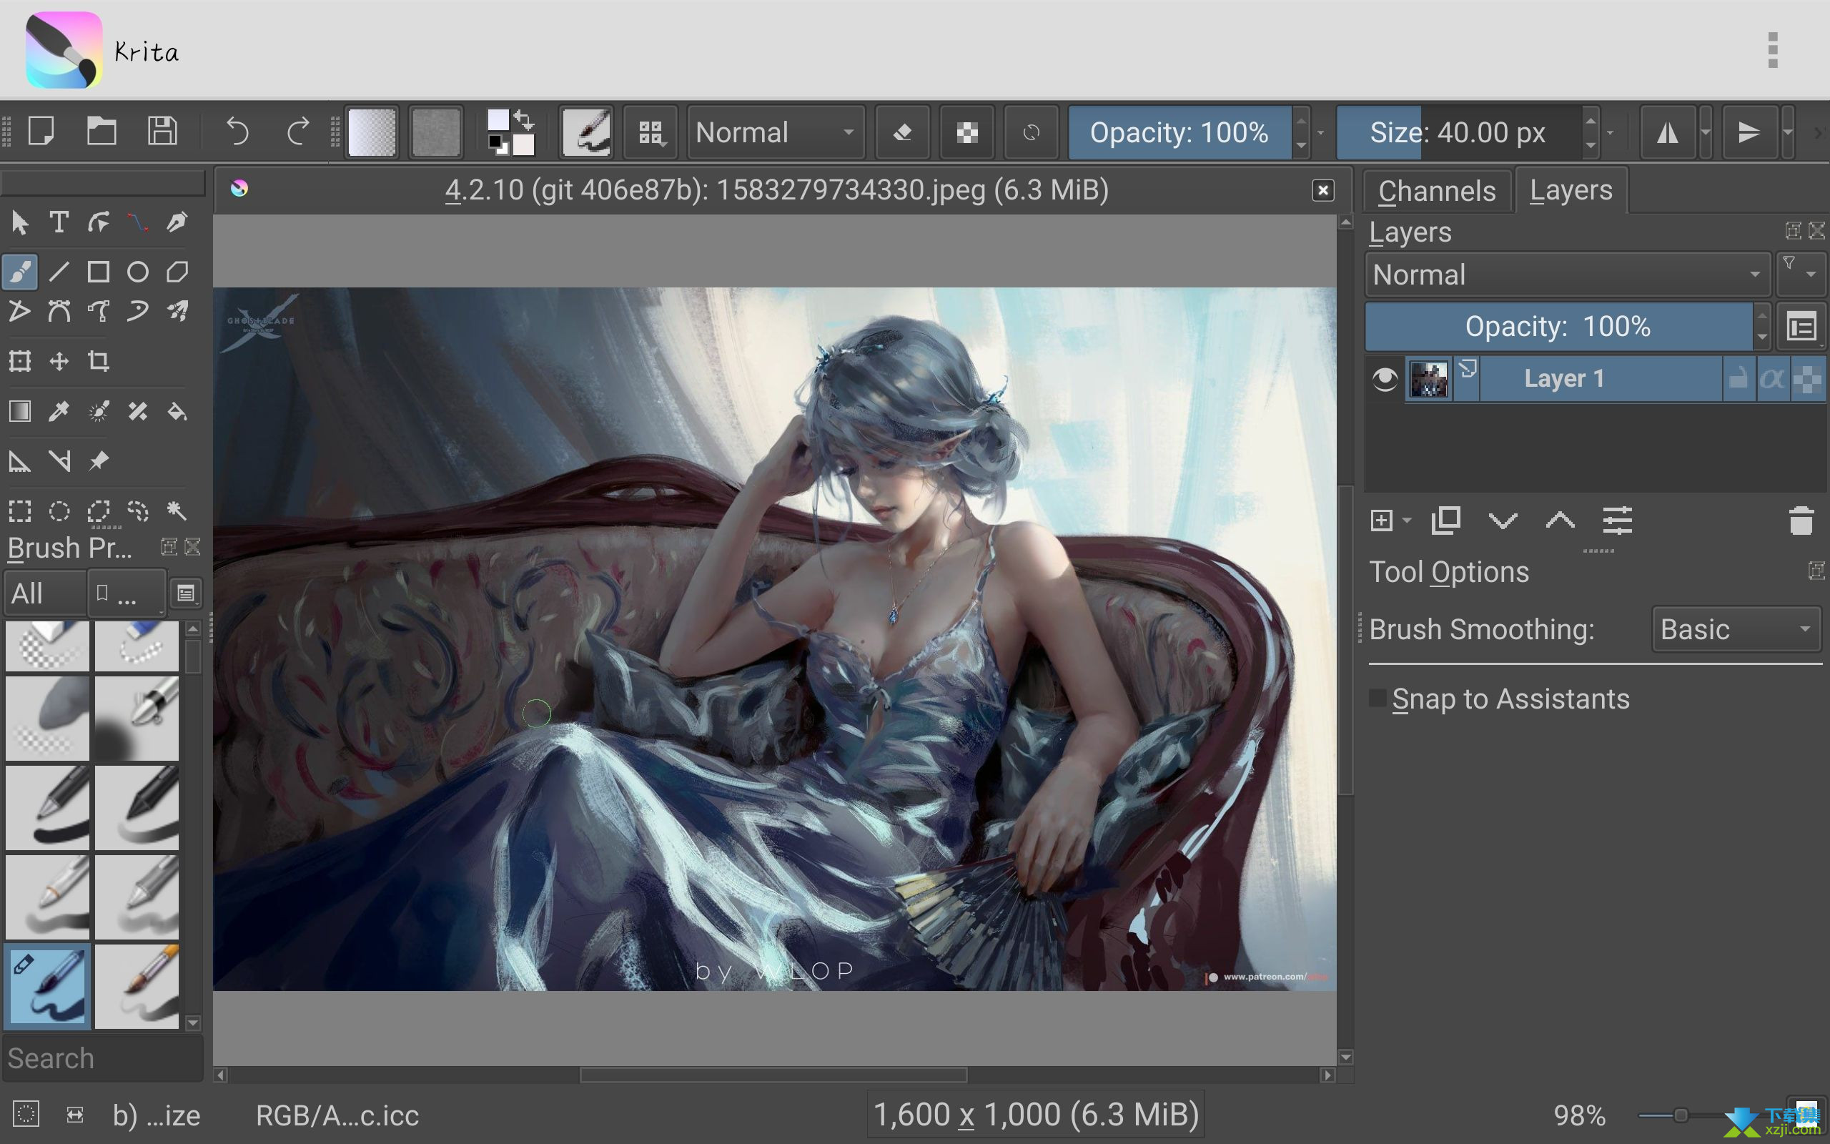Toggle eraser mode in the toolbar
The width and height of the screenshot is (1830, 1144).
click(902, 132)
